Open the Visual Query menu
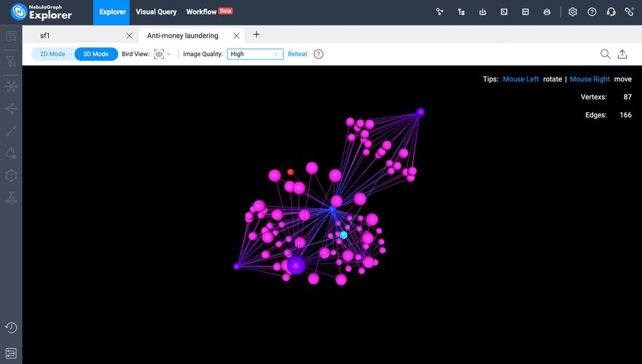The width and height of the screenshot is (642, 364). [x=156, y=12]
